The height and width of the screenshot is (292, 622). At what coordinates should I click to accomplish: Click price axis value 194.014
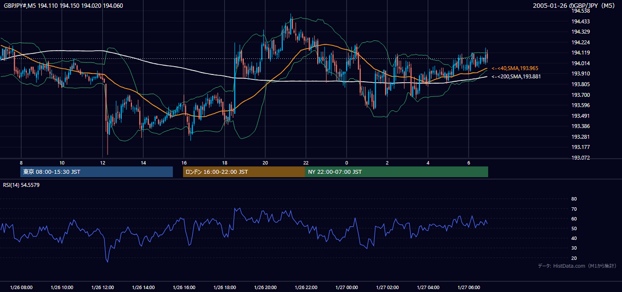tap(581, 63)
